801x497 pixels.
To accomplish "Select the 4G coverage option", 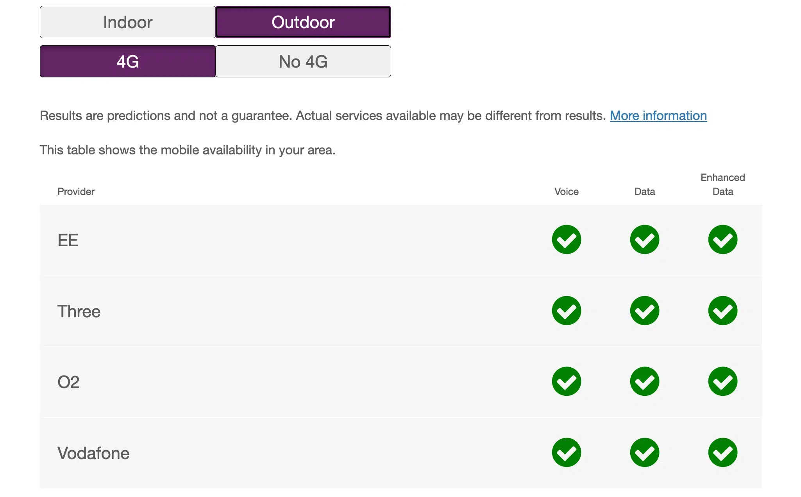I will pyautogui.click(x=128, y=62).
